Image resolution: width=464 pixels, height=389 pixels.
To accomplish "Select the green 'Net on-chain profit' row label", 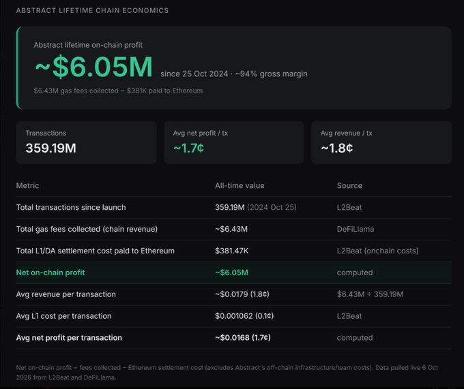I will click(x=50, y=273).
